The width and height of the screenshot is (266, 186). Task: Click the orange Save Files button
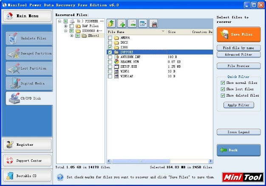(238, 34)
